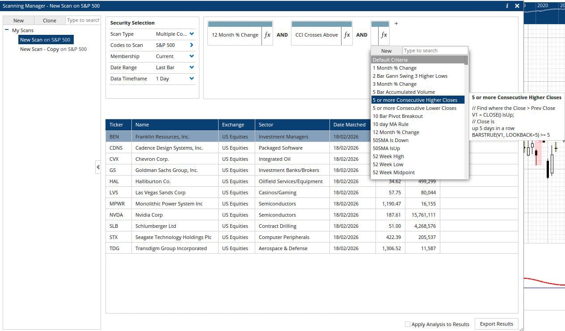The image size is (565, 331).
Task: Close the Scanning Manager window
Action: (x=517, y=6)
